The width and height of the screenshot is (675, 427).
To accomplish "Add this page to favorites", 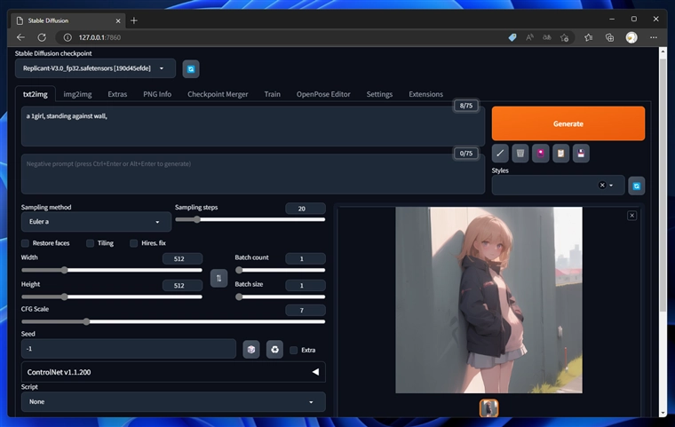I will pyautogui.click(x=564, y=37).
